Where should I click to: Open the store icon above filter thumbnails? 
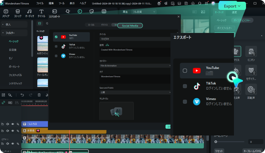40,24
